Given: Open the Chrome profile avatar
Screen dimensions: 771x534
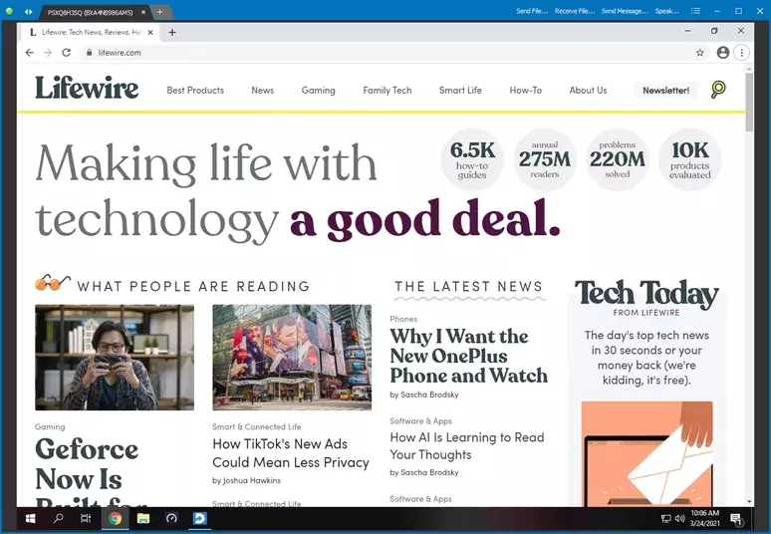Looking at the screenshot, I should point(723,53).
